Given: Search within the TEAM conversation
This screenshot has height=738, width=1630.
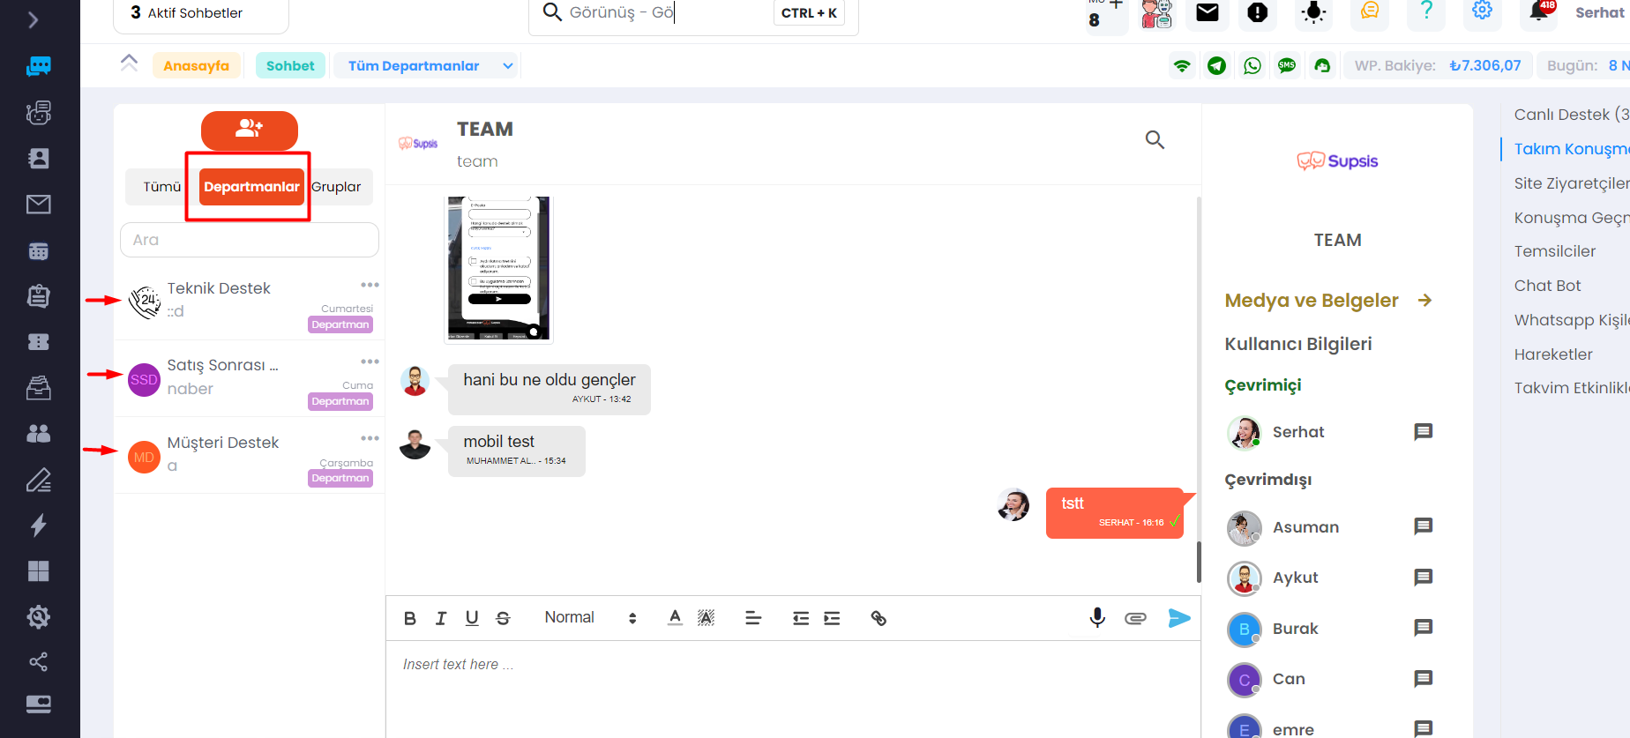Looking at the screenshot, I should tap(1155, 139).
